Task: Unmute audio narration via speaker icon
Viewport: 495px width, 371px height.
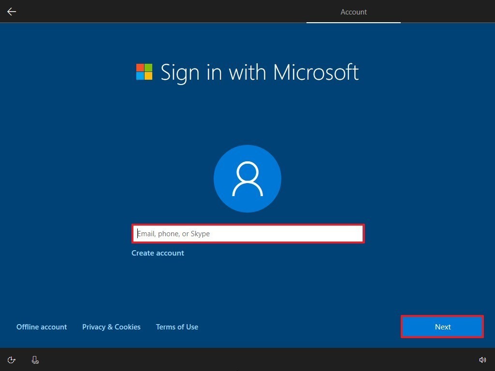Action: point(482,359)
